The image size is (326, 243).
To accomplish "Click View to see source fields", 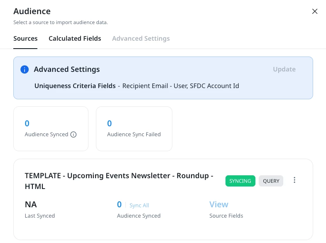I will tap(218, 204).
